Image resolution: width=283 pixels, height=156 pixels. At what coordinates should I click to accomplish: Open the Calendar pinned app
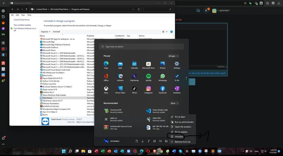[x=134, y=65]
